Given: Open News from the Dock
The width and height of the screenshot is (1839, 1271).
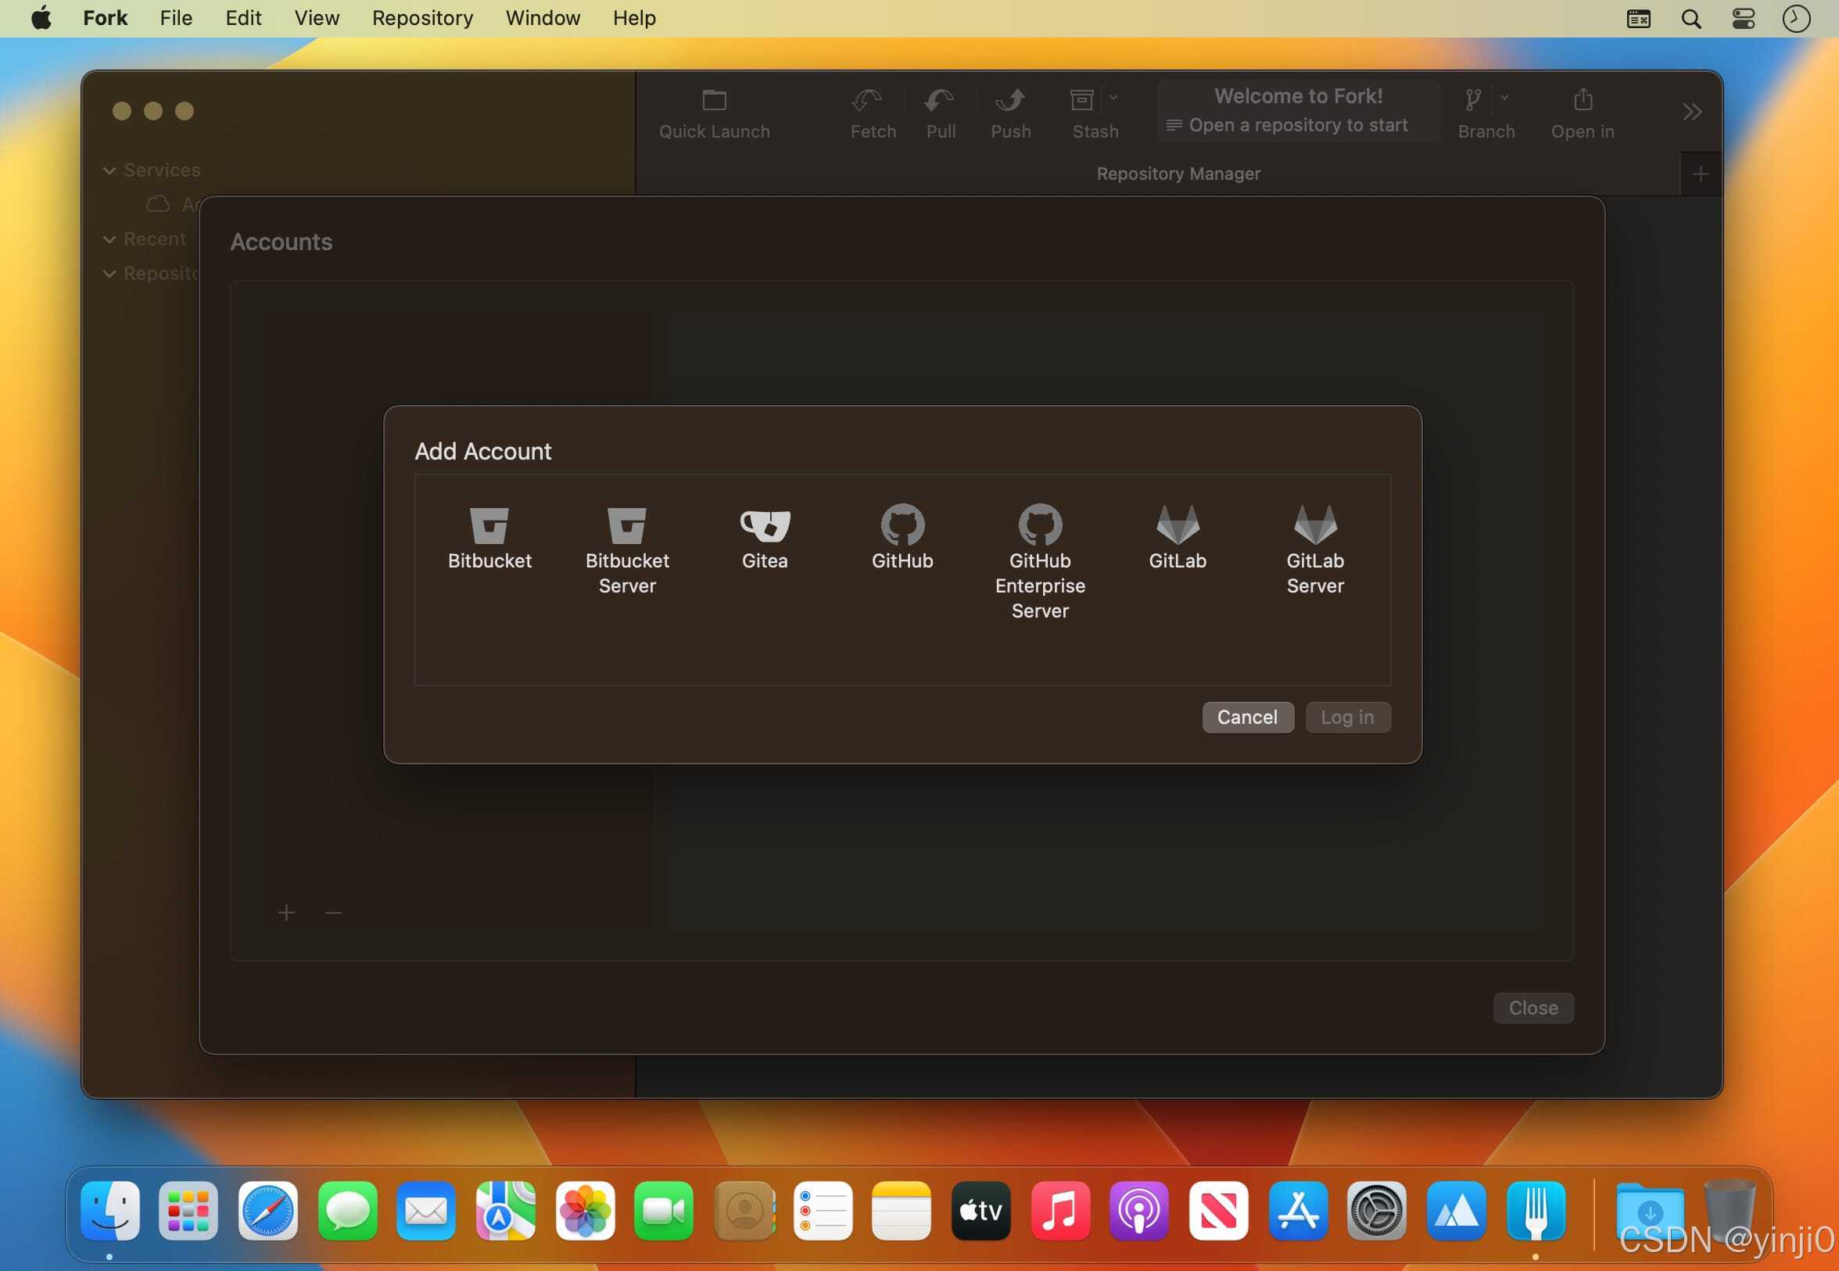Looking at the screenshot, I should click(1218, 1211).
